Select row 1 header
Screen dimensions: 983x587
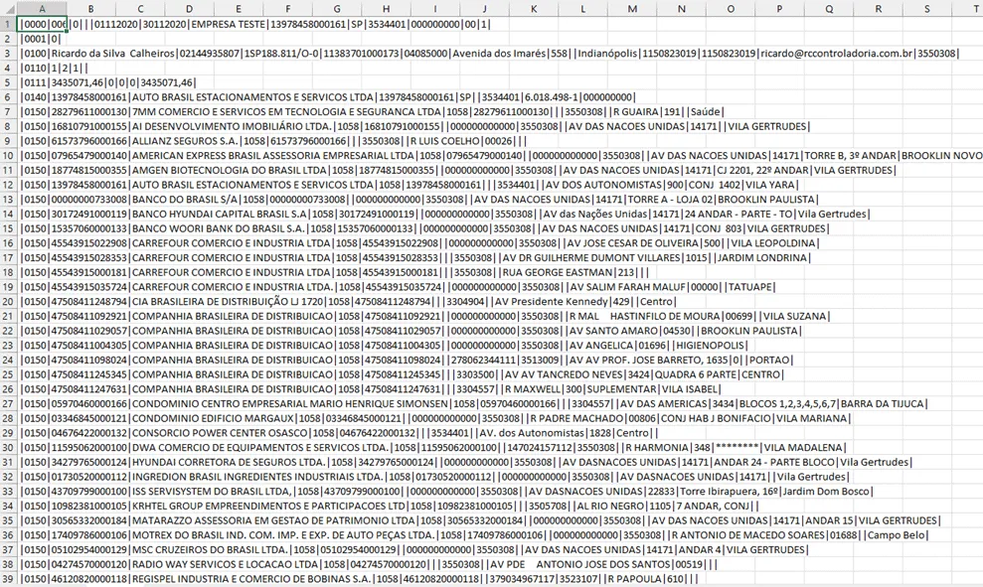[x=8, y=25]
